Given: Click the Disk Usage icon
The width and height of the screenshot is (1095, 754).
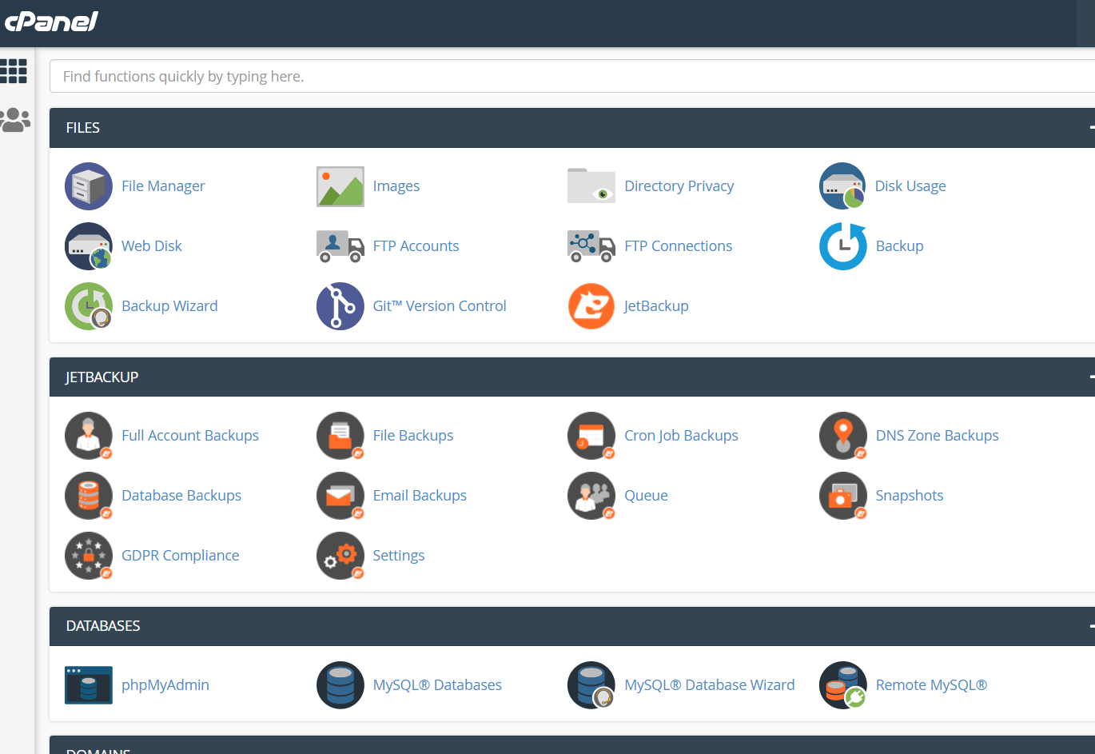Looking at the screenshot, I should point(842,186).
